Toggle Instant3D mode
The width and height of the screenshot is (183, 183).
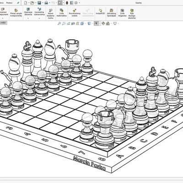tap(100, 11)
